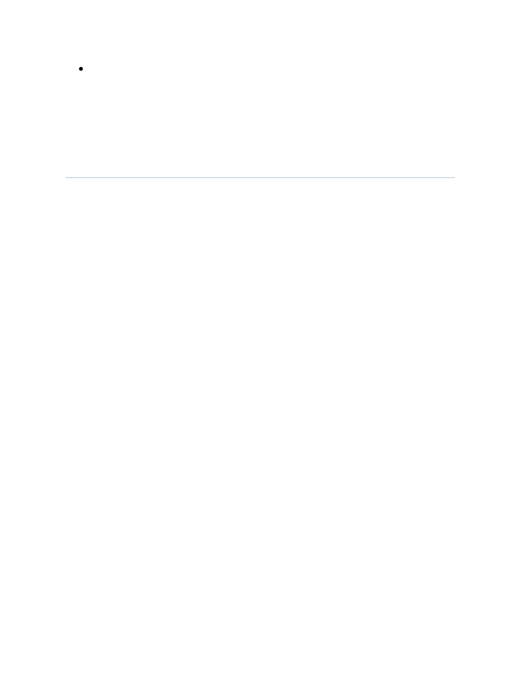Click the thin blue horizontal divider line

point(260,178)
